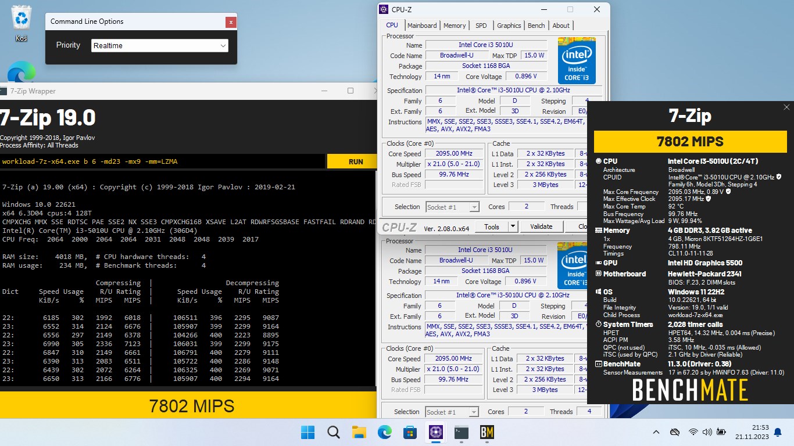
Task: Click the Validate button in CPU-Z
Action: pos(541,226)
